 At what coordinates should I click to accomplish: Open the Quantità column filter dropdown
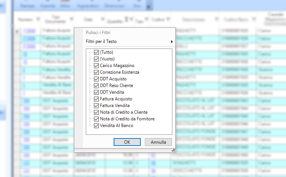click(131, 19)
